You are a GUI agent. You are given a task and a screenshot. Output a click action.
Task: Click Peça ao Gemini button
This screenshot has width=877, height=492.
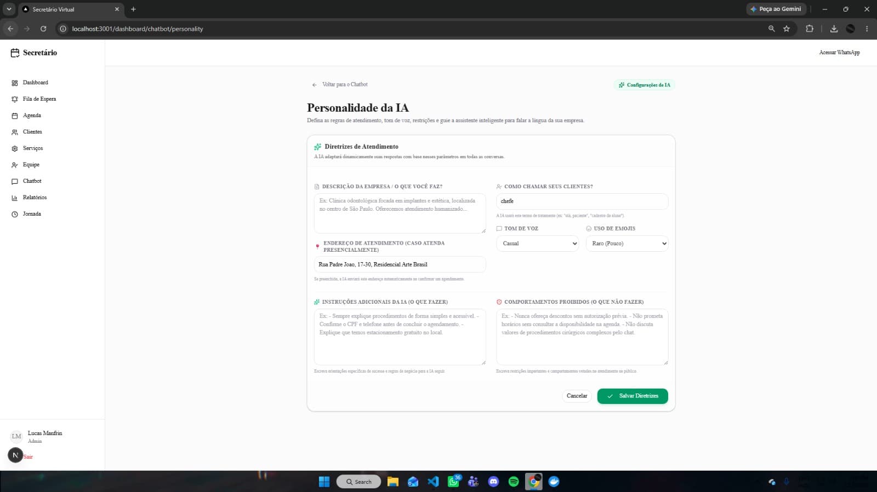[776, 9]
